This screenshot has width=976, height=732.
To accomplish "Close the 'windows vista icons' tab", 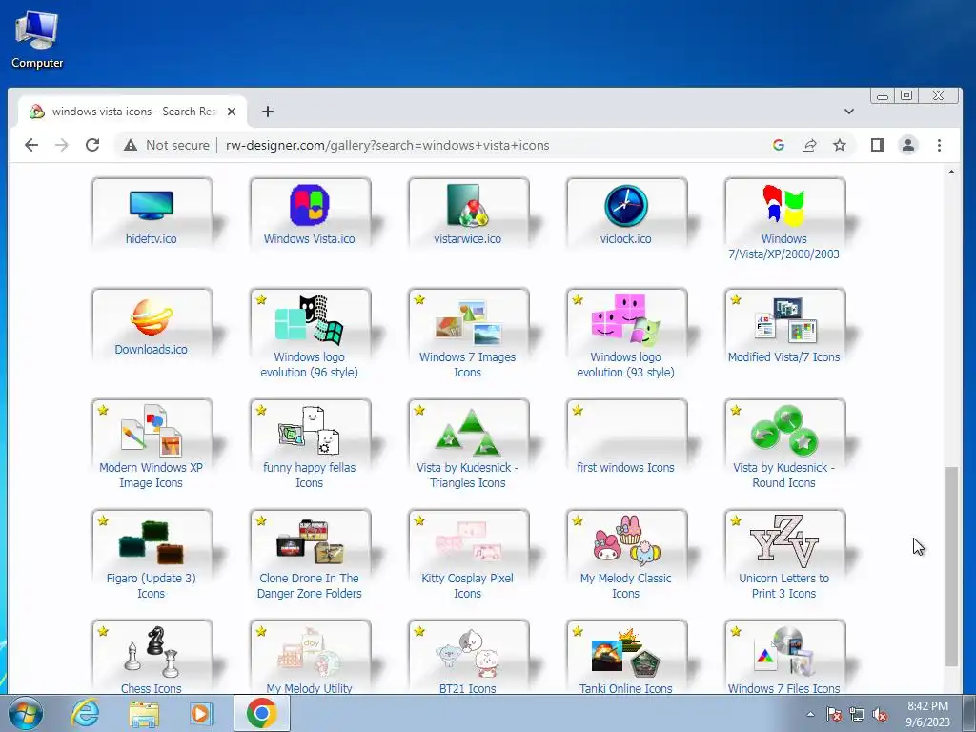I will pos(232,112).
